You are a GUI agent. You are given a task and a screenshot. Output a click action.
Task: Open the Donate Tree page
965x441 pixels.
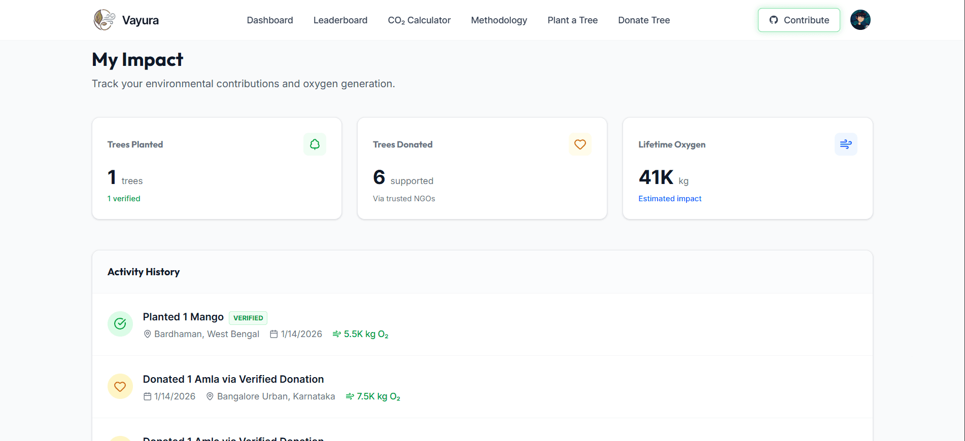[x=643, y=20]
